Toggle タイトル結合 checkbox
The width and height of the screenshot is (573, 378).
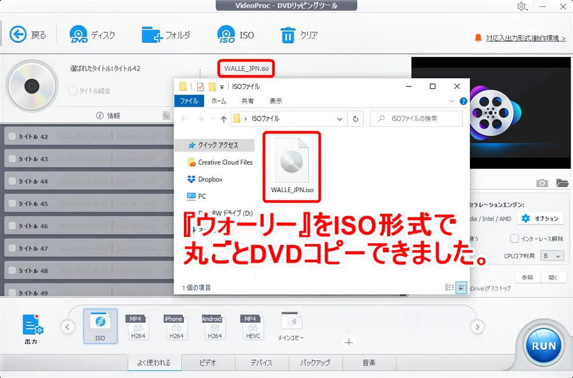point(73,91)
